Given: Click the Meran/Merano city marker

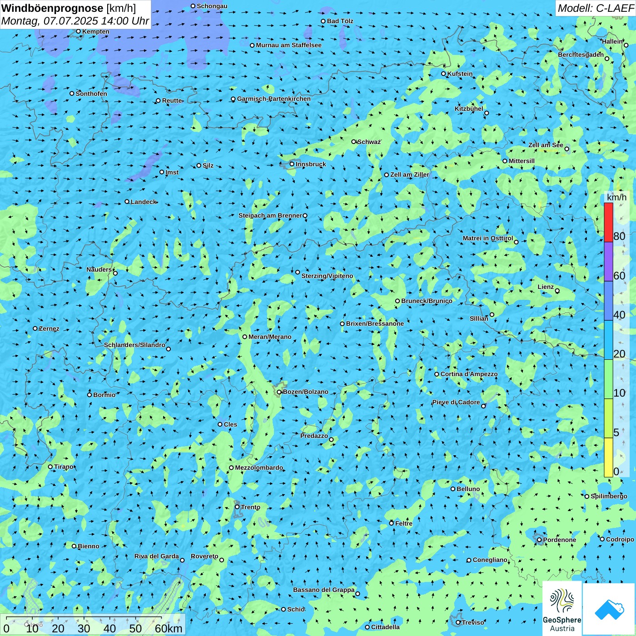Looking at the screenshot, I should (245, 337).
